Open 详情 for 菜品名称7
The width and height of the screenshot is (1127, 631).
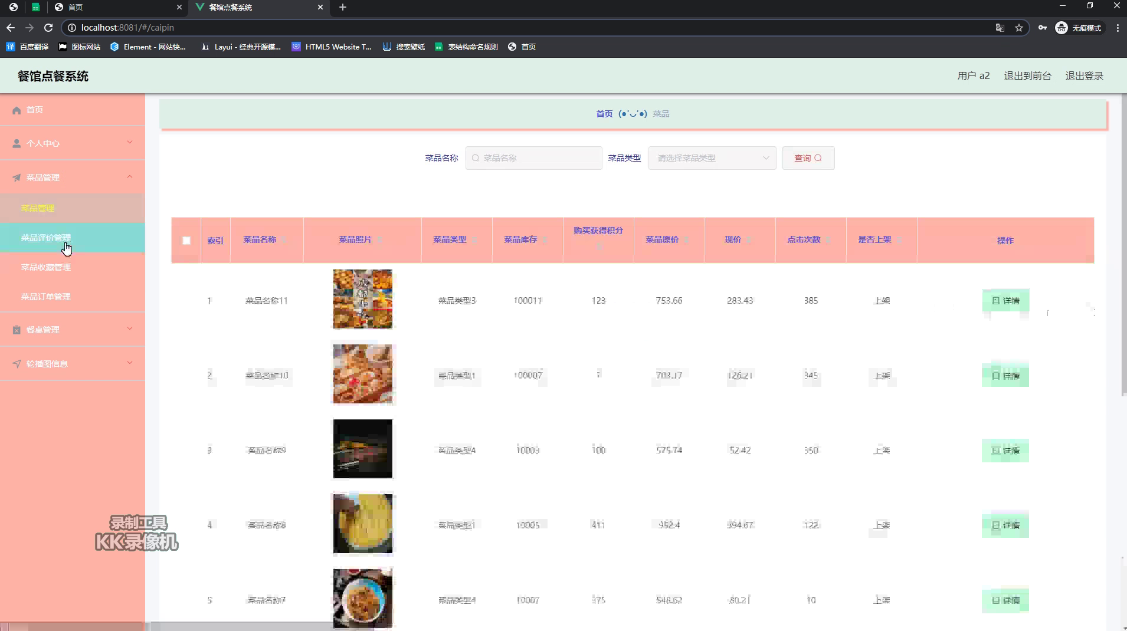click(x=1005, y=600)
